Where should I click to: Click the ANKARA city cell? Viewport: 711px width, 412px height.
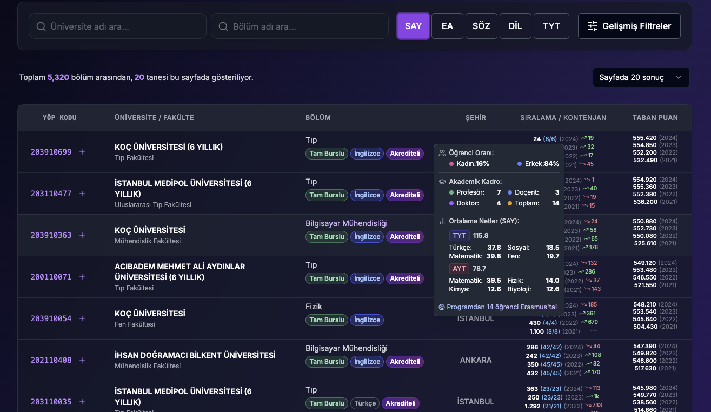[x=476, y=360]
